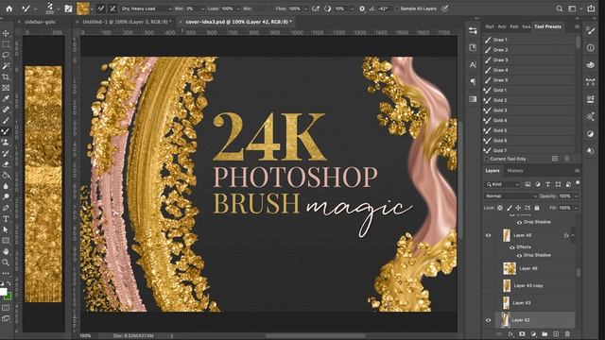Choose the Gold 4 tool preset

[x=529, y=120]
